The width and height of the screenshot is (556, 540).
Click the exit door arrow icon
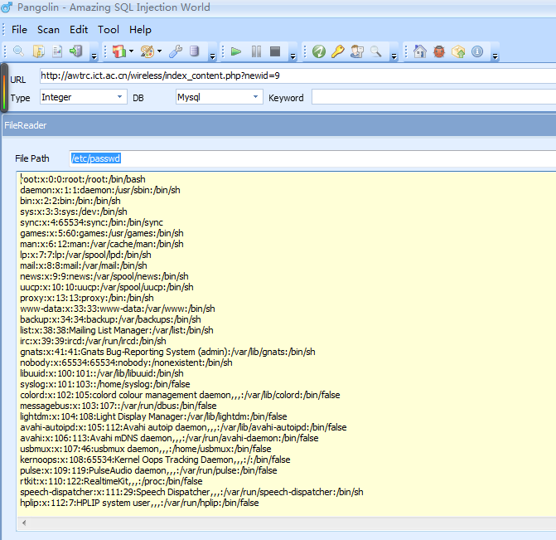[x=76, y=51]
